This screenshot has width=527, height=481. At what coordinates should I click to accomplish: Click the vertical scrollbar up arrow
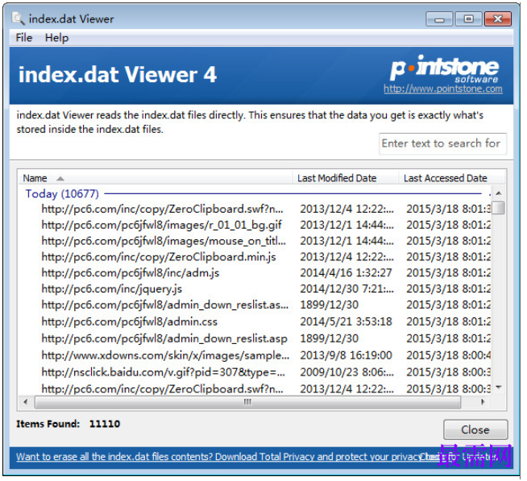pyautogui.click(x=499, y=193)
